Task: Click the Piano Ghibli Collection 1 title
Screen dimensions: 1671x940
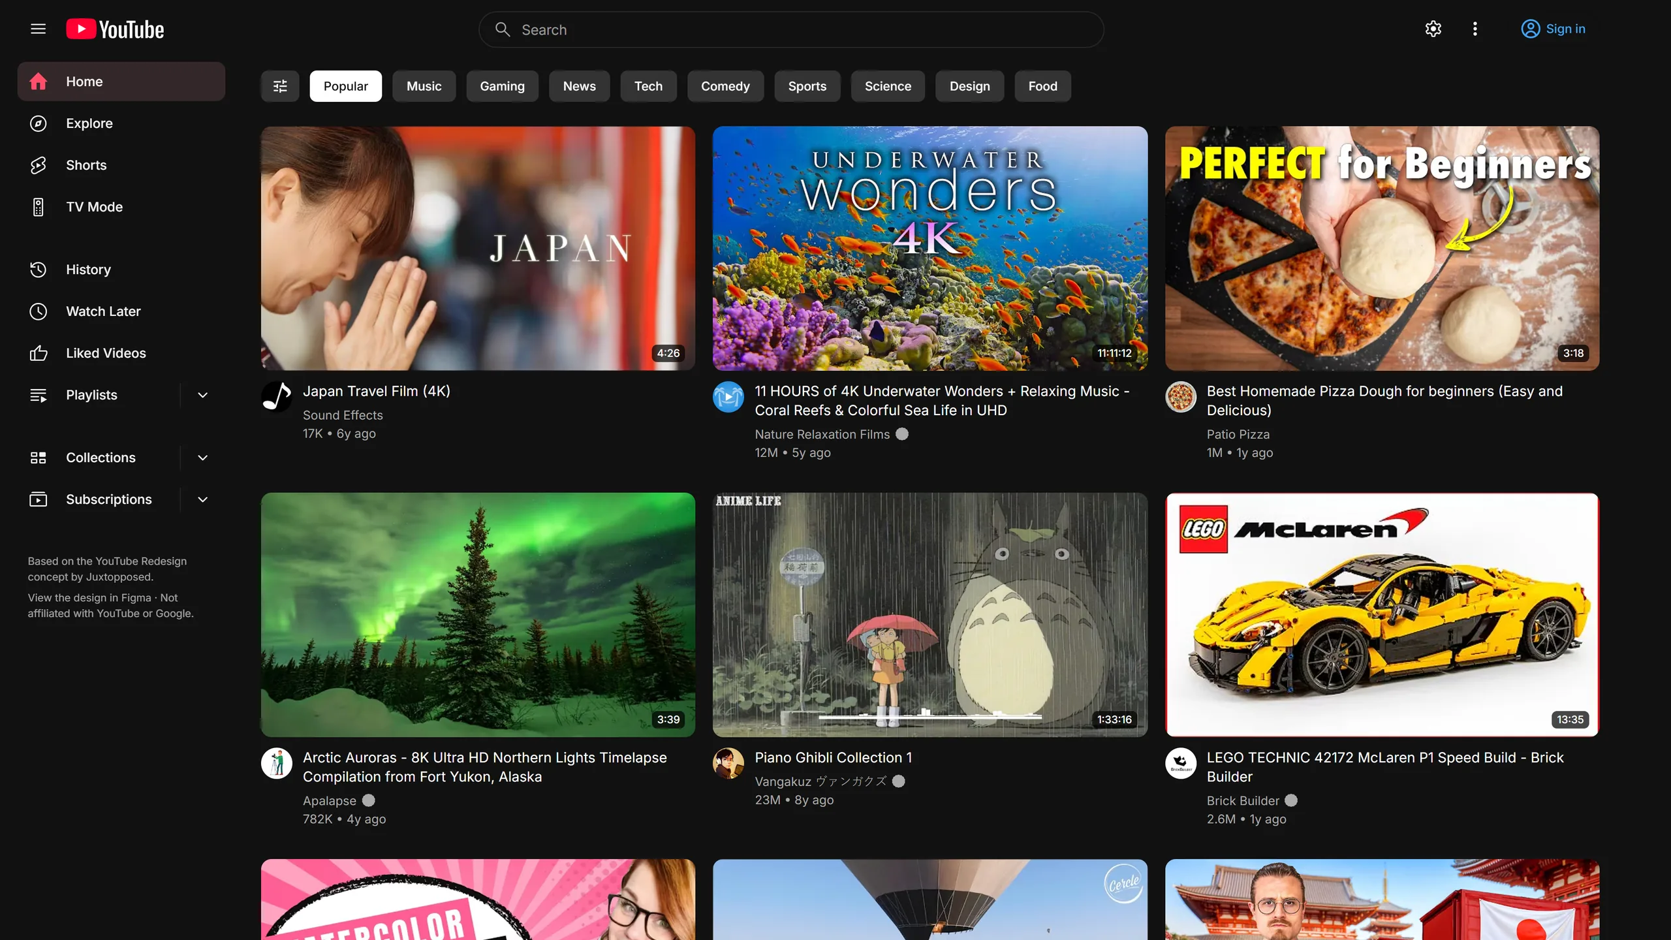Action: [834, 757]
